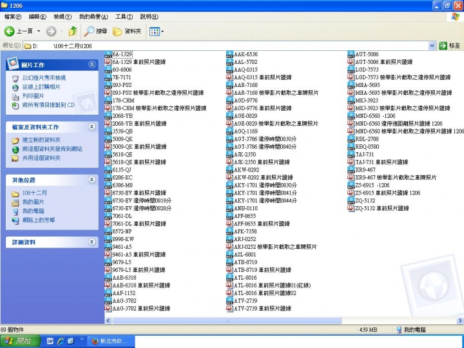This screenshot has height=348, width=464.
Task: Open the 編輯(E) menu
Action: 37,17
